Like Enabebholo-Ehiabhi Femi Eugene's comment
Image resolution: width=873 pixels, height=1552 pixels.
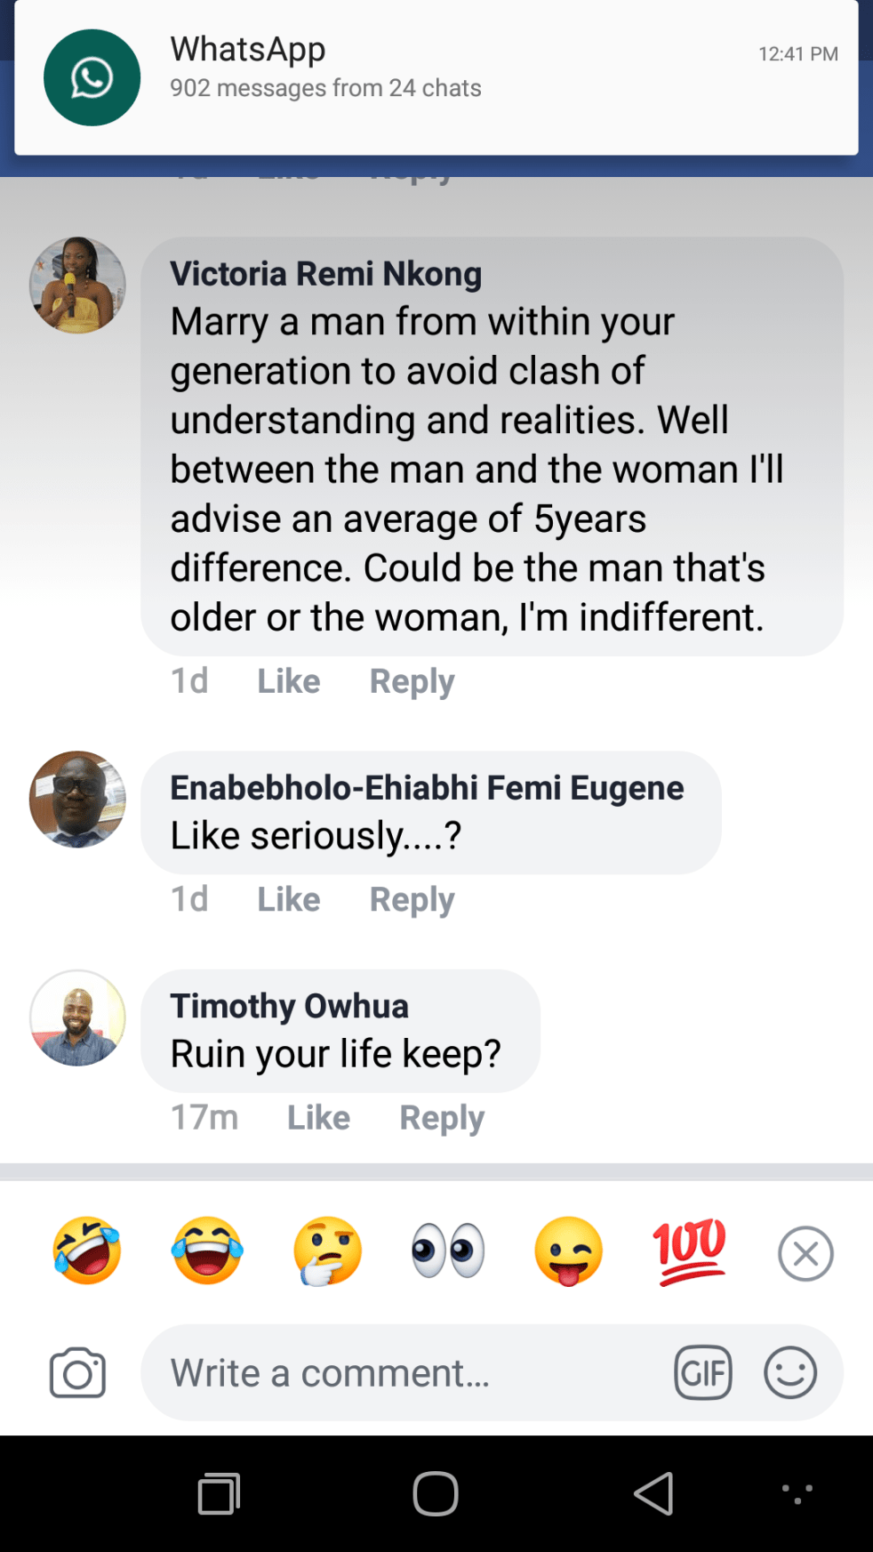tap(288, 899)
